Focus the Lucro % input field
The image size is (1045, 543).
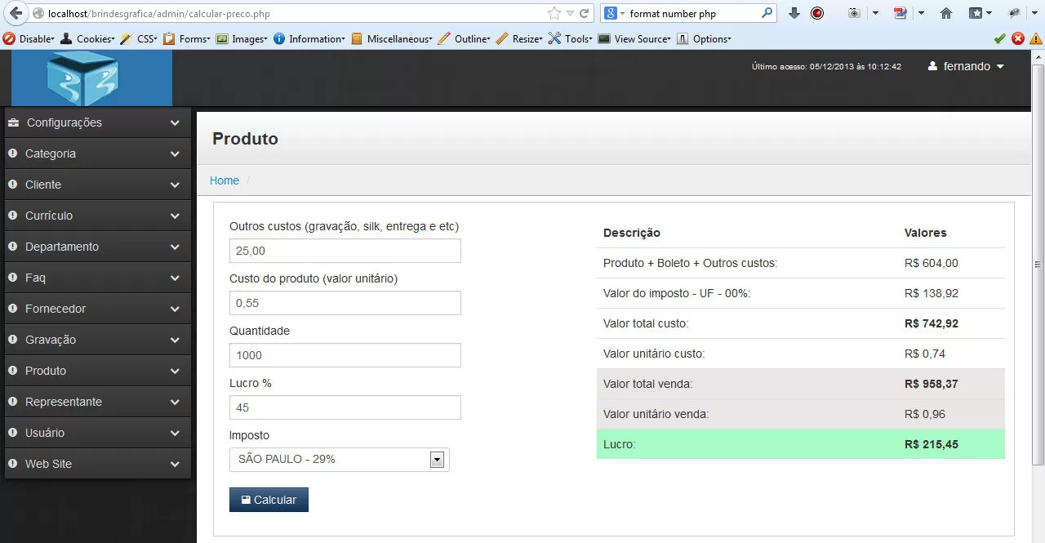click(345, 407)
